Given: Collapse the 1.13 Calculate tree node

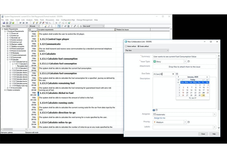Looking at the screenshot, I should pos(8,60).
